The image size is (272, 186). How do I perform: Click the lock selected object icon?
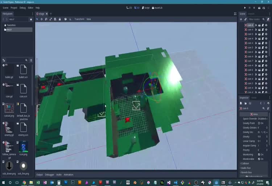(x=59, y=19)
